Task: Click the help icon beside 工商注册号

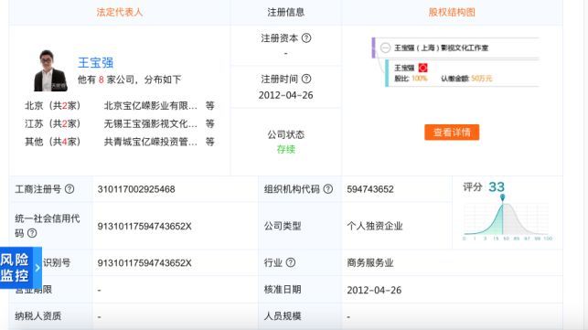Action: tap(69, 189)
